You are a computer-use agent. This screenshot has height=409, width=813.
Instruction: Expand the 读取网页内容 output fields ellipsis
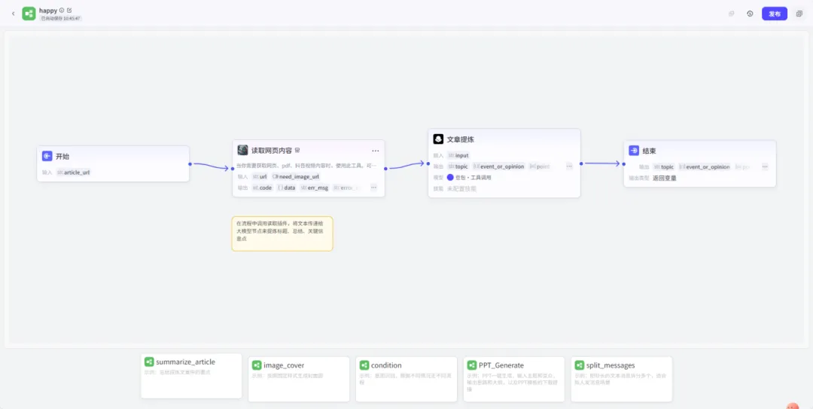373,188
